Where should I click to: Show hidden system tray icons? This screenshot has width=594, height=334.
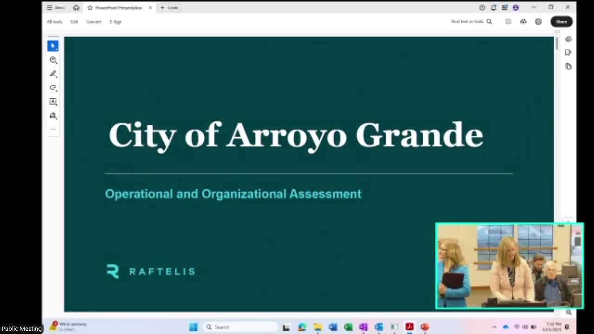click(494, 327)
